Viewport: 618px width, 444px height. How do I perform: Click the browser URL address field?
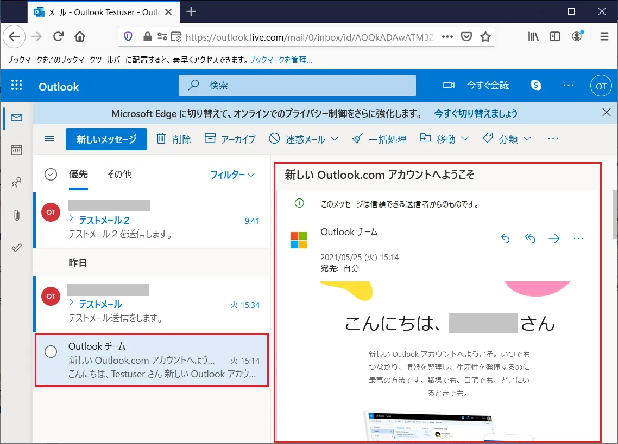click(310, 37)
